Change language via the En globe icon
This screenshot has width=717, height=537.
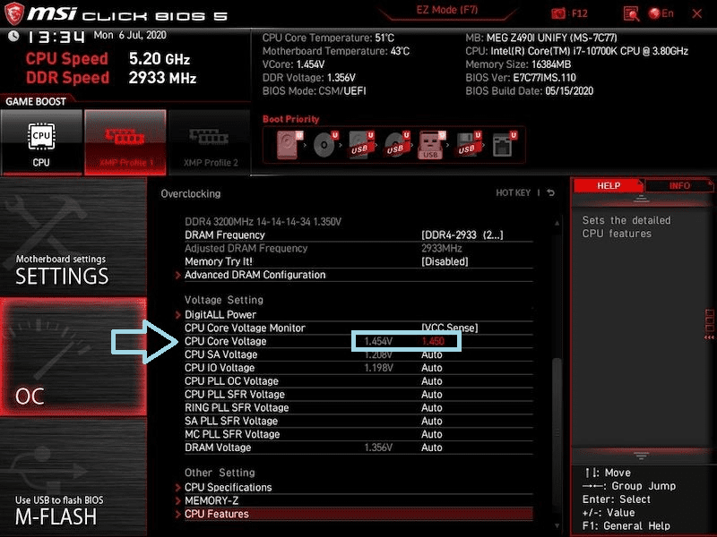[661, 13]
